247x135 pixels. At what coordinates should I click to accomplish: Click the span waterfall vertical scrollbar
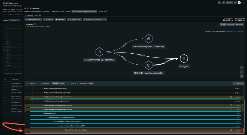point(245,117)
